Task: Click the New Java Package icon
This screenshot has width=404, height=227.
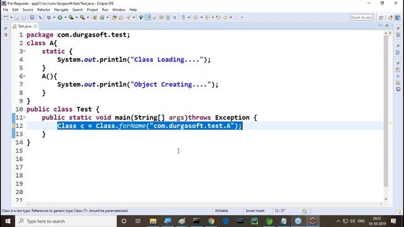Action: click(x=95, y=18)
